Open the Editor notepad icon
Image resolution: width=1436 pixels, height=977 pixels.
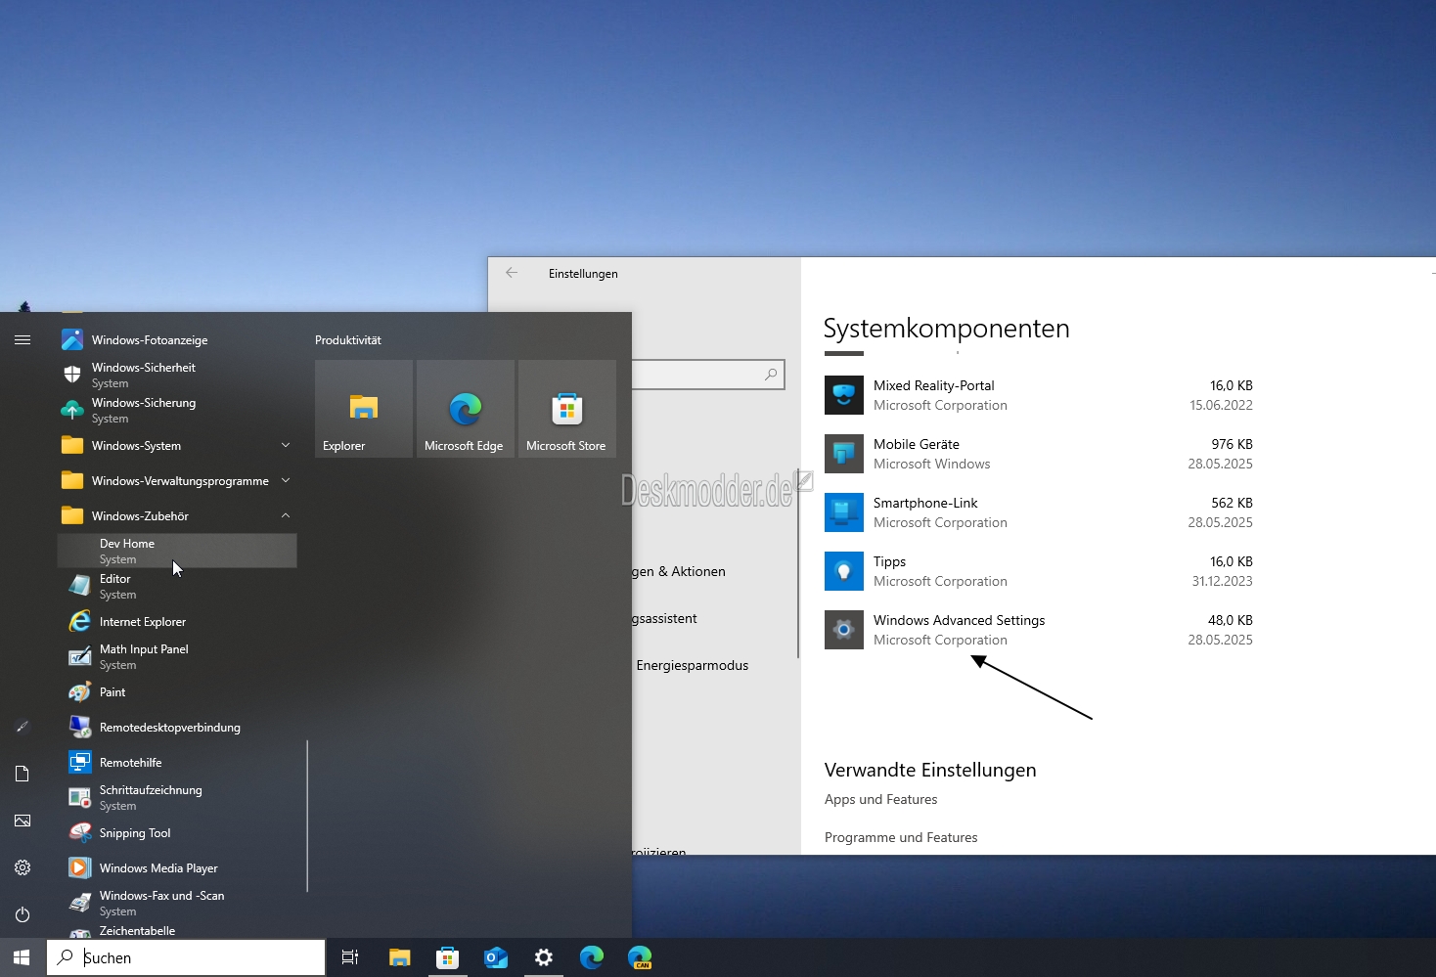coord(80,586)
